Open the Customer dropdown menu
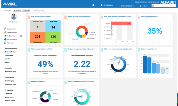The width and height of the screenshot is (178, 106). (x=129, y=6)
